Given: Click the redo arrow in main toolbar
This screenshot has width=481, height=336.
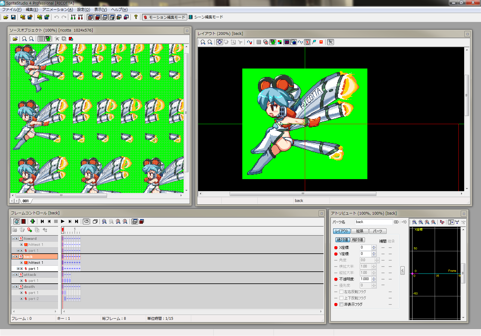Looking at the screenshot, I should pos(64,17).
